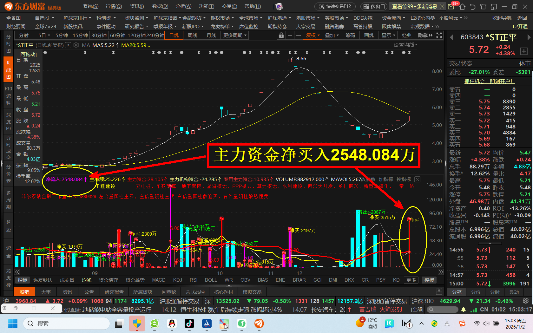The image size is (533, 333).
Task: Open the 行情(Q) menu
Action: [114, 6]
